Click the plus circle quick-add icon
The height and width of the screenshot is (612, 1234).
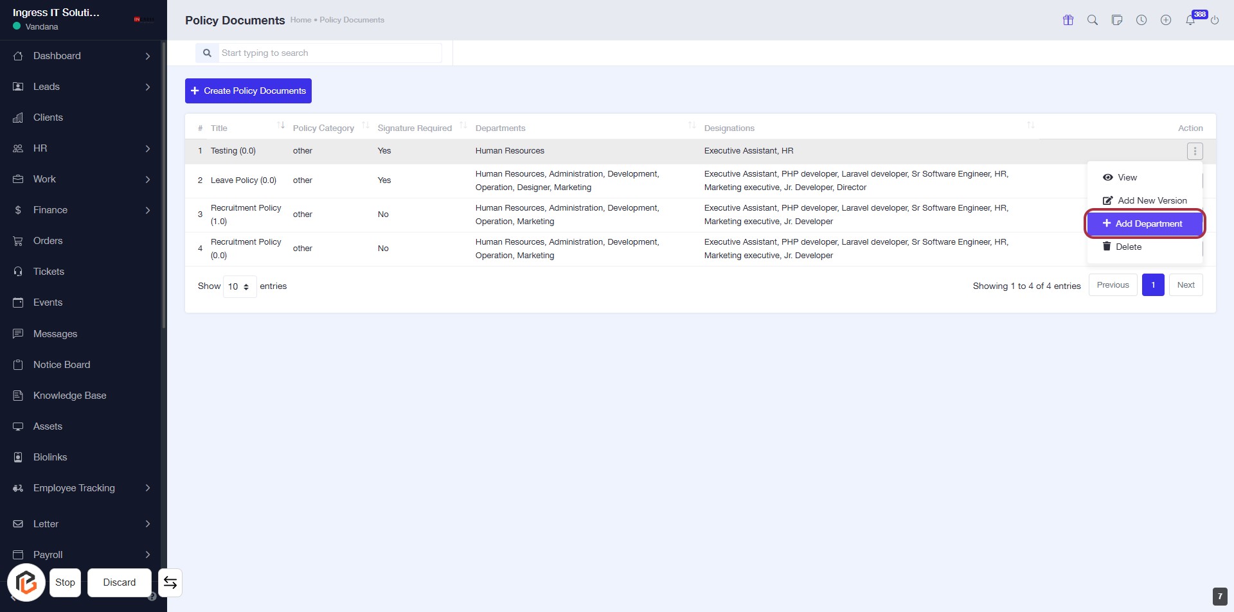pyautogui.click(x=1165, y=20)
